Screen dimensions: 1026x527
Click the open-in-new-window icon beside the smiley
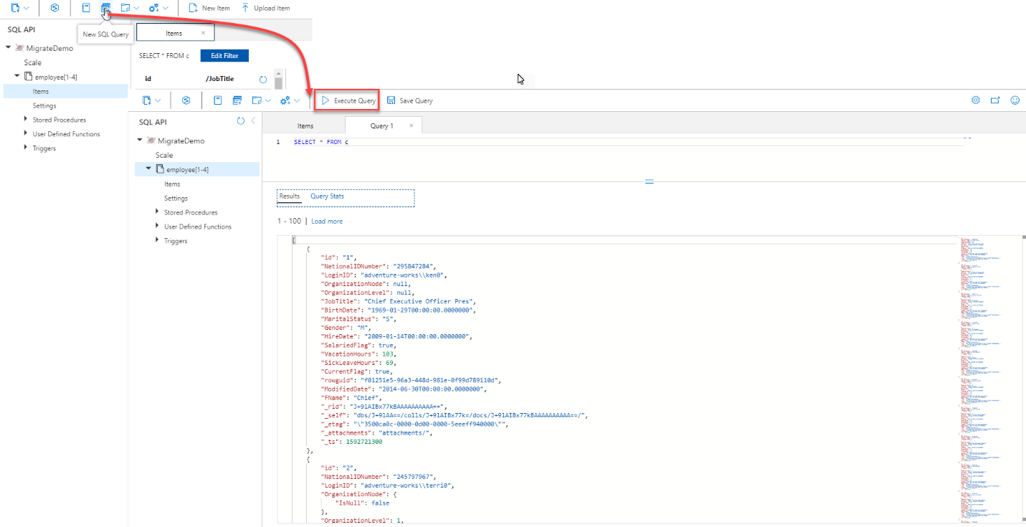click(995, 100)
